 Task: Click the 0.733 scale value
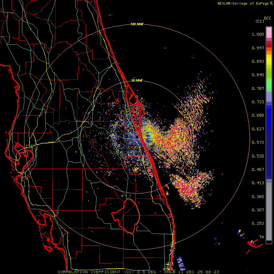(258, 102)
